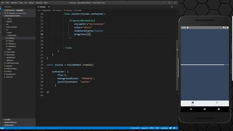This screenshot has width=233, height=131.
Task: Change the UTF-8 encoding setting
Action: [151, 128]
